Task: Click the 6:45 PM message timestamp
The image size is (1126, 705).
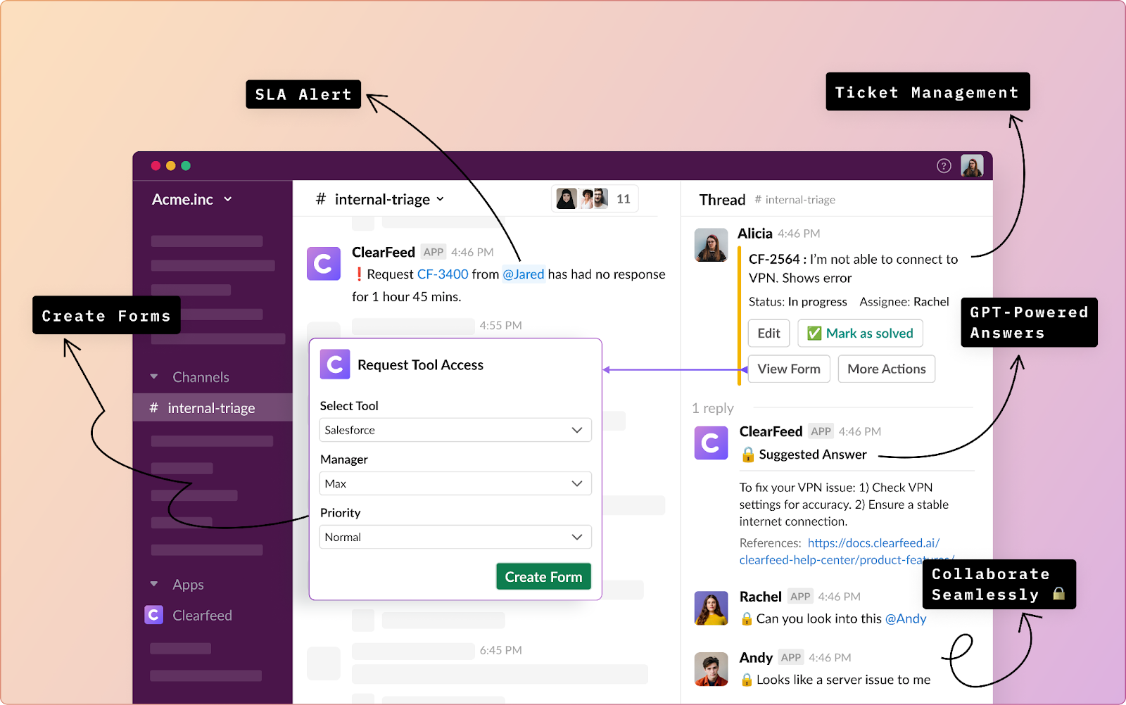Action: [x=501, y=650]
